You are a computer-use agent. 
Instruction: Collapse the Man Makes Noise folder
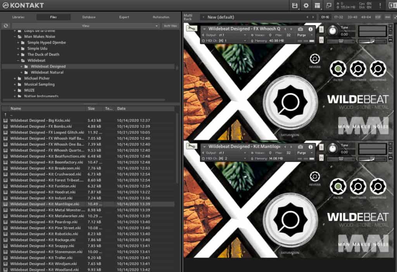pyautogui.click(x=15, y=37)
